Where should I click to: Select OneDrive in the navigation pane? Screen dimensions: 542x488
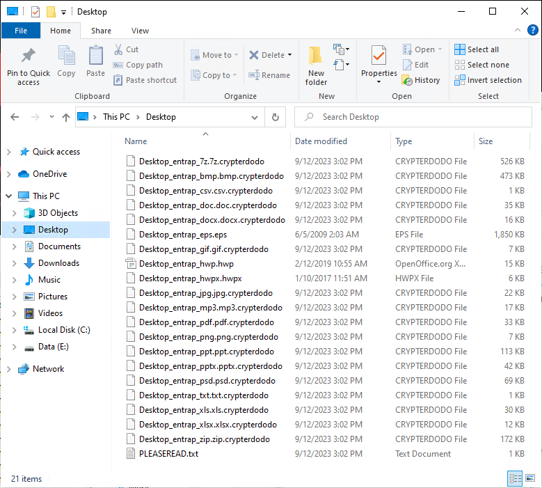(x=50, y=174)
